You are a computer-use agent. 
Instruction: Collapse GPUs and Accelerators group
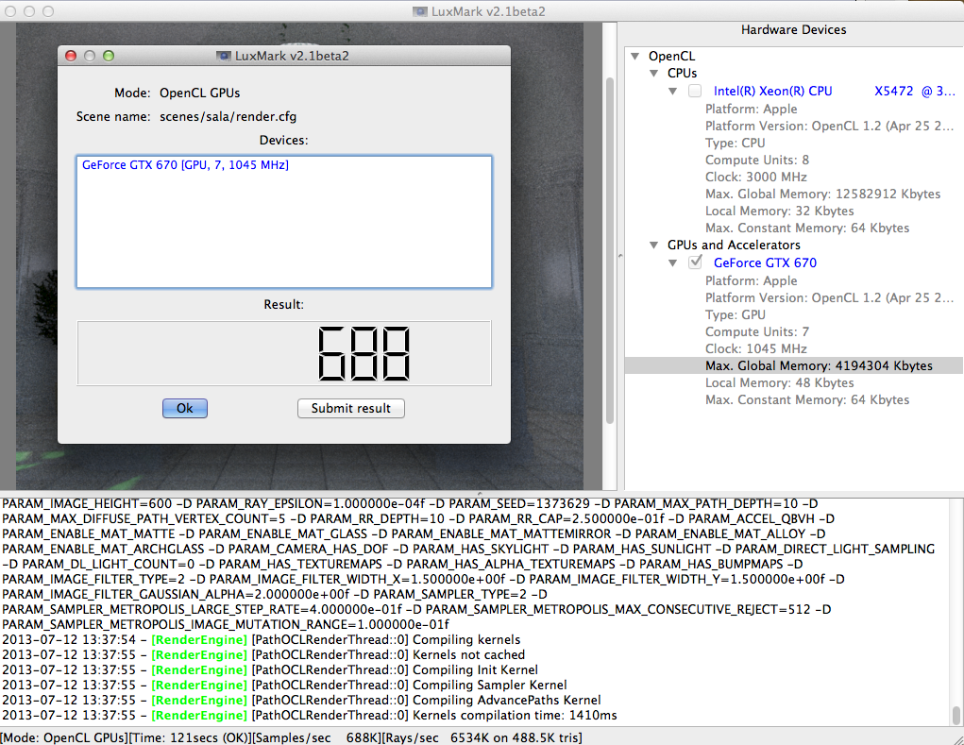coord(654,246)
